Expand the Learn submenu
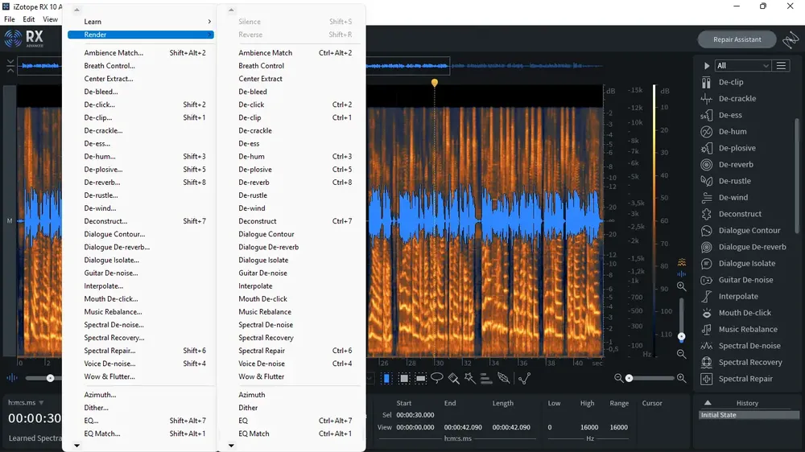805x452 pixels. 141,22
